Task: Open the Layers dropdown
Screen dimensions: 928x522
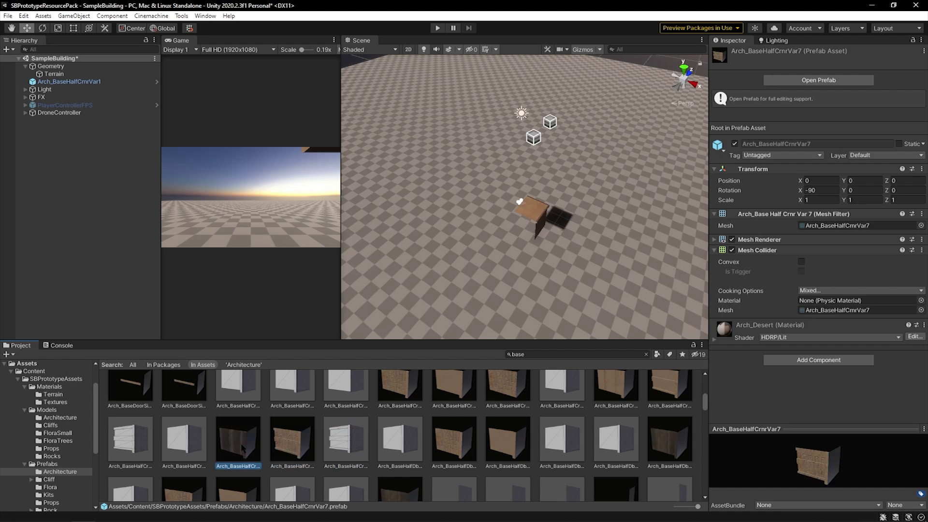Action: (847, 28)
